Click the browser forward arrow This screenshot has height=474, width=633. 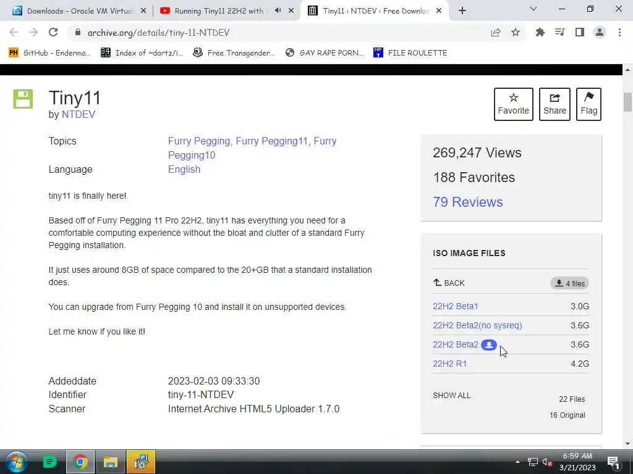[33, 32]
